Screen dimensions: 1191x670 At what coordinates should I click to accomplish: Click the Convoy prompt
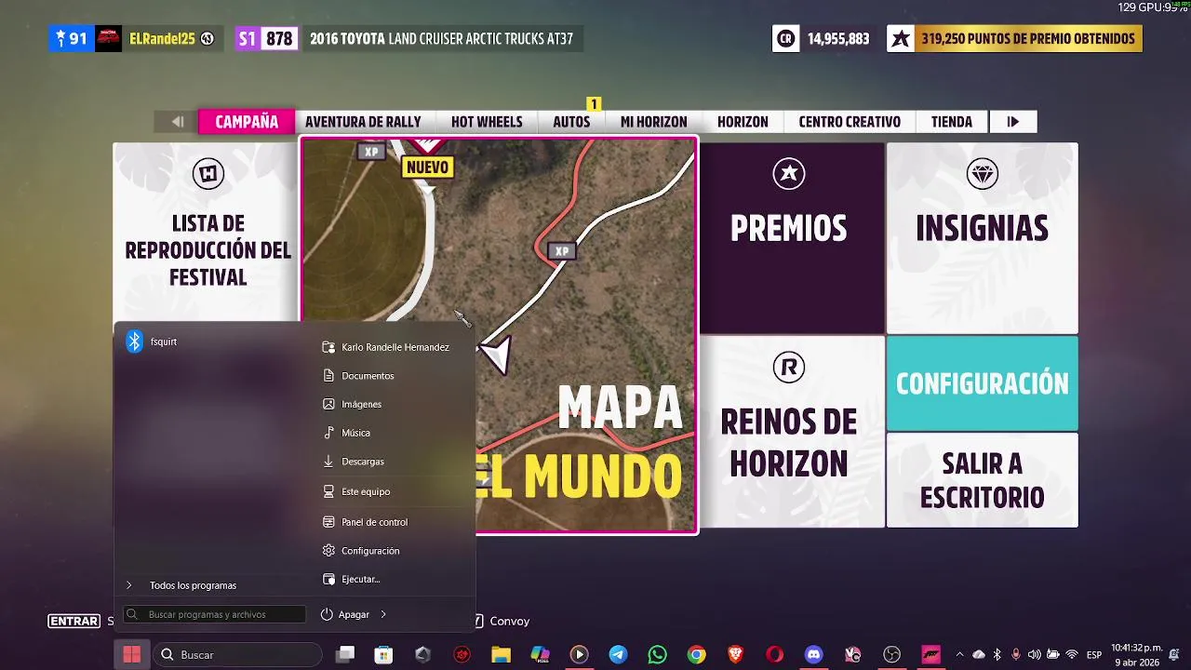coord(509,621)
